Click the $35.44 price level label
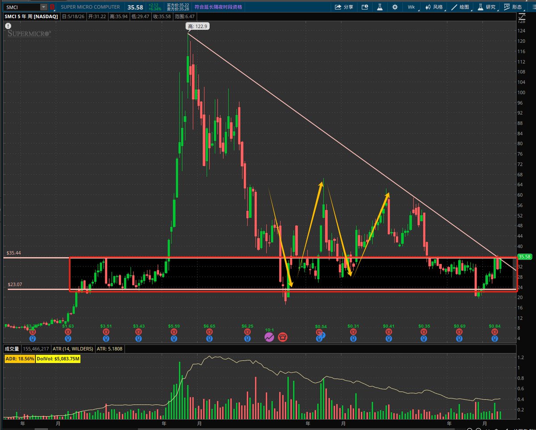The width and height of the screenshot is (536, 430). click(x=14, y=253)
